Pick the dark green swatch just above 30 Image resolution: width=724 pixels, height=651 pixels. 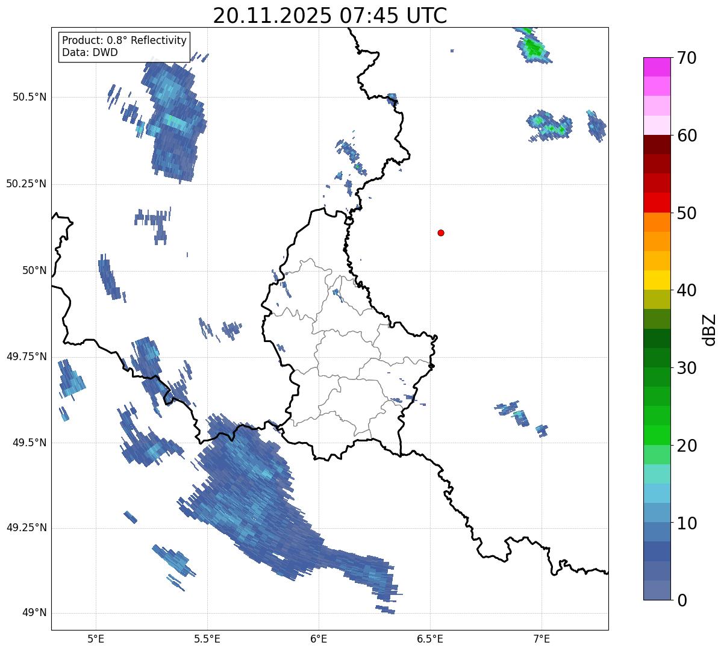[x=657, y=358]
